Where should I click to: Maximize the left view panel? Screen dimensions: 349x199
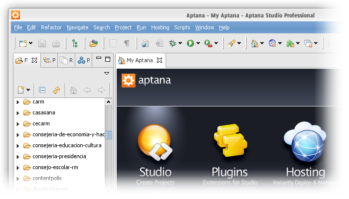point(108,59)
